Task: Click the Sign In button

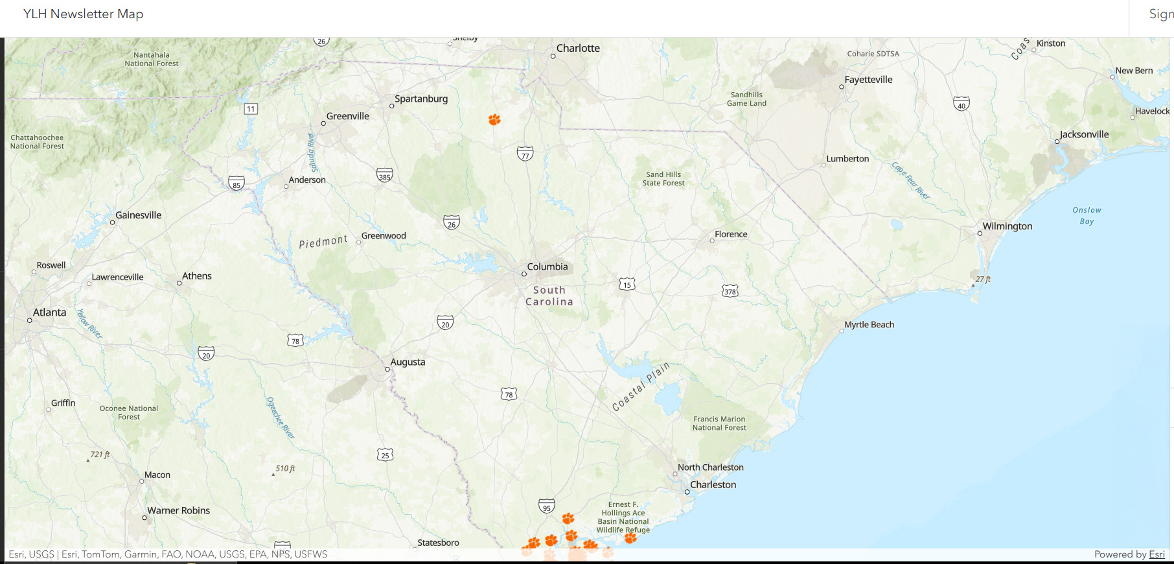Action: (1160, 14)
